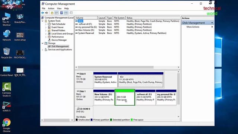238x134 pixels.
Task: Click the Up One Level folder icon
Action: click(x=52, y=13)
